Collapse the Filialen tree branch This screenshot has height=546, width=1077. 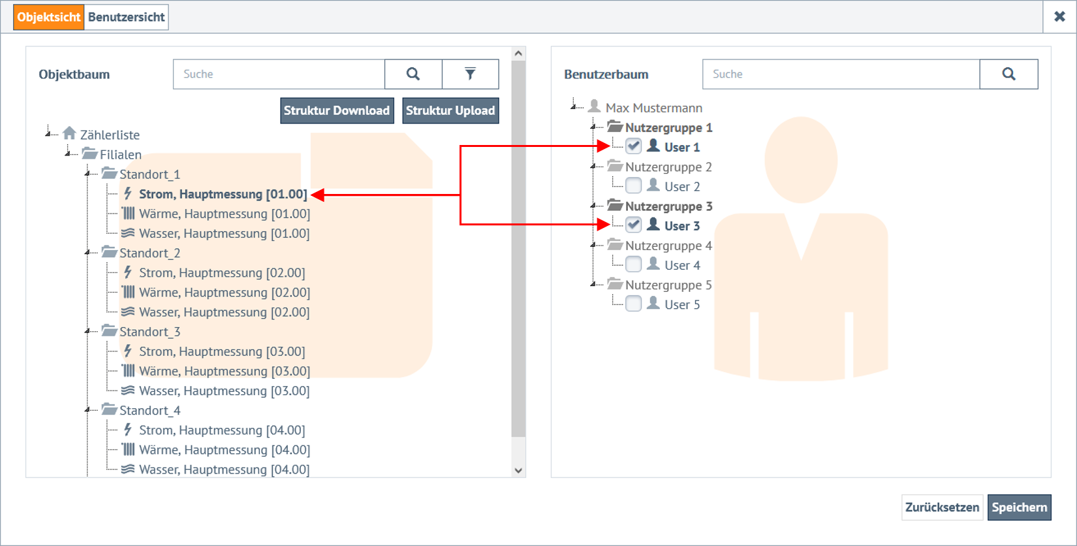point(68,154)
